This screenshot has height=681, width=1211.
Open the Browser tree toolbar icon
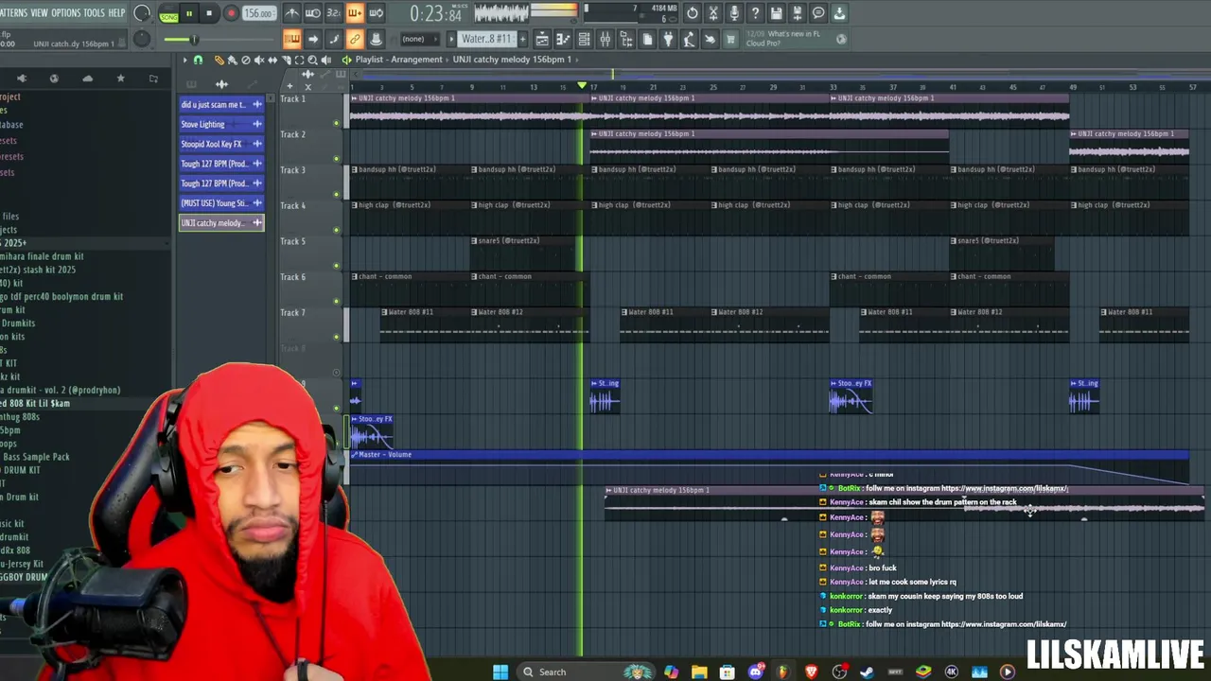[x=625, y=39]
